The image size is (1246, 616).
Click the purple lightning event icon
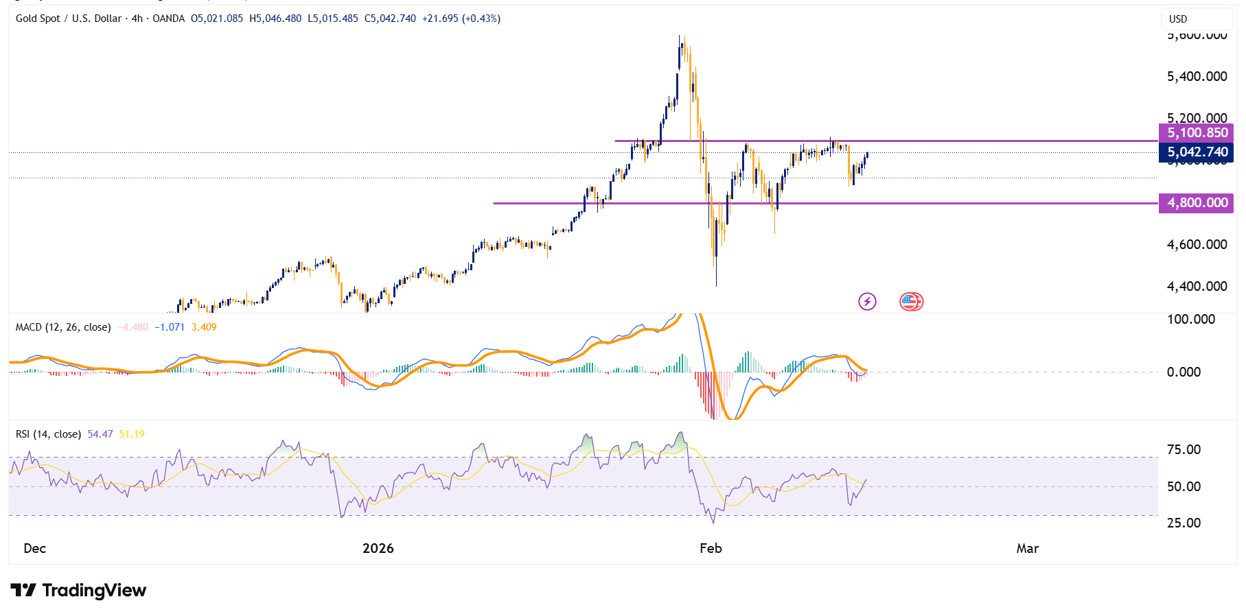(867, 301)
